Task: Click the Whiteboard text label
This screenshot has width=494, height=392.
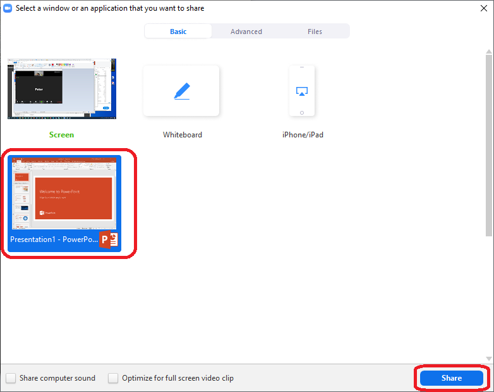Action: [183, 135]
